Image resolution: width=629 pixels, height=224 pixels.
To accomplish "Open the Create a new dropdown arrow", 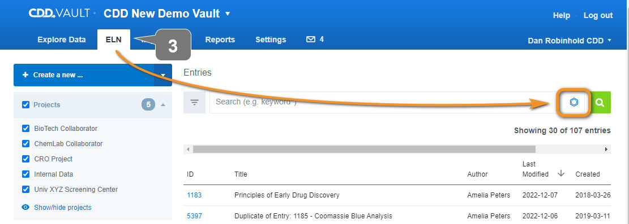I will [x=163, y=75].
